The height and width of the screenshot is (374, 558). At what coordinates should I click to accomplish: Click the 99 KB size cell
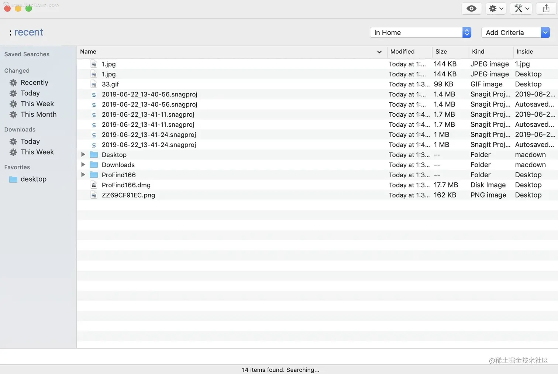[443, 84]
